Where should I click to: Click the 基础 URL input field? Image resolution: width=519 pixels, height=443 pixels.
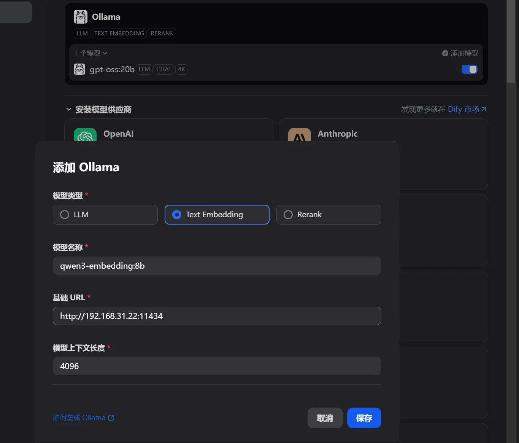tap(217, 316)
